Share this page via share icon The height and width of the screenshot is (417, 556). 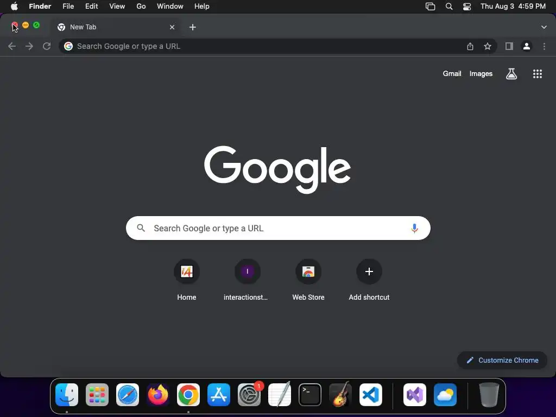470,46
